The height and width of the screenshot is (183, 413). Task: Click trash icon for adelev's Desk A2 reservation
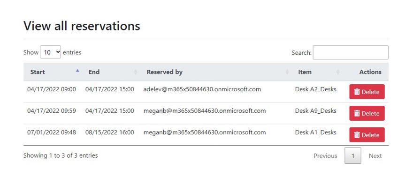pos(357,92)
